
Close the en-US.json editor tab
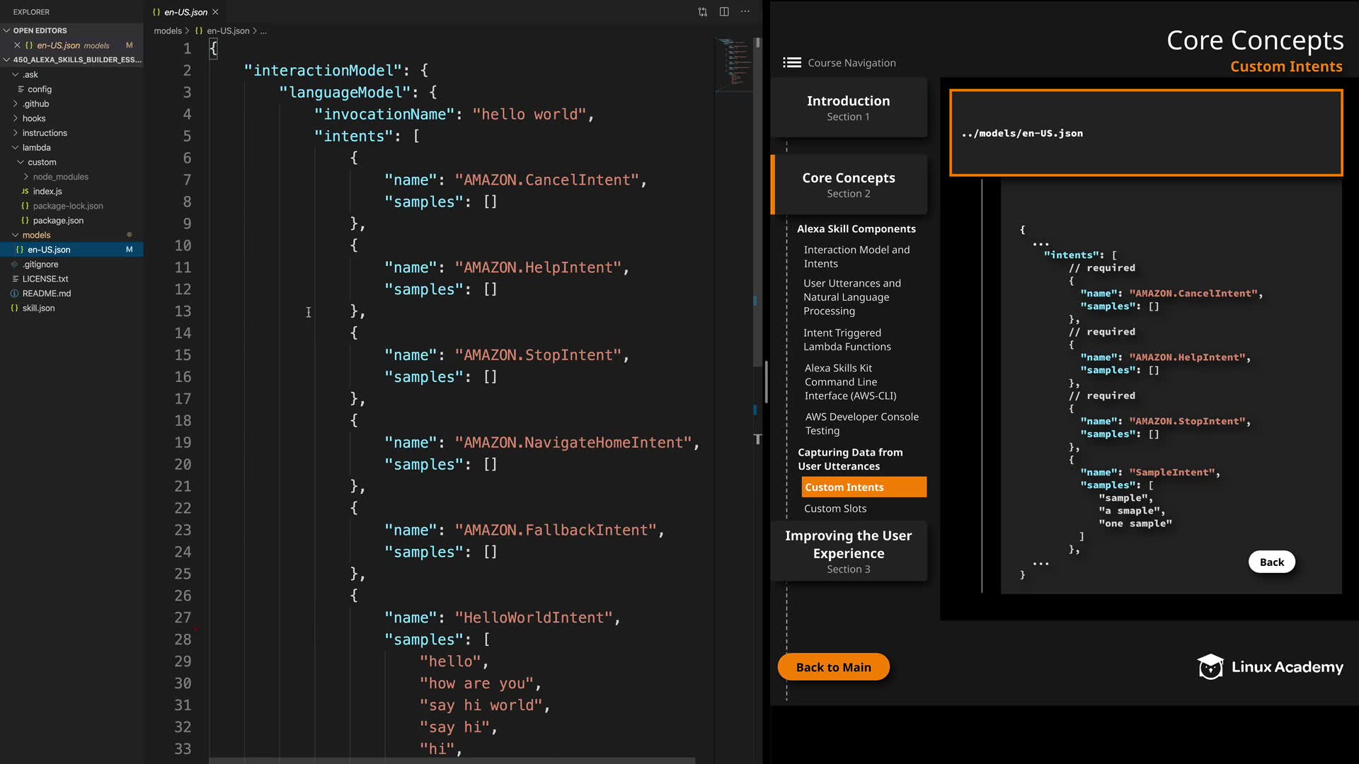215,12
